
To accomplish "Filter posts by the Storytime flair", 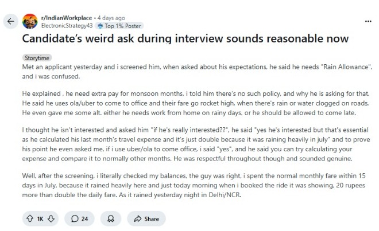I will tap(37, 58).
